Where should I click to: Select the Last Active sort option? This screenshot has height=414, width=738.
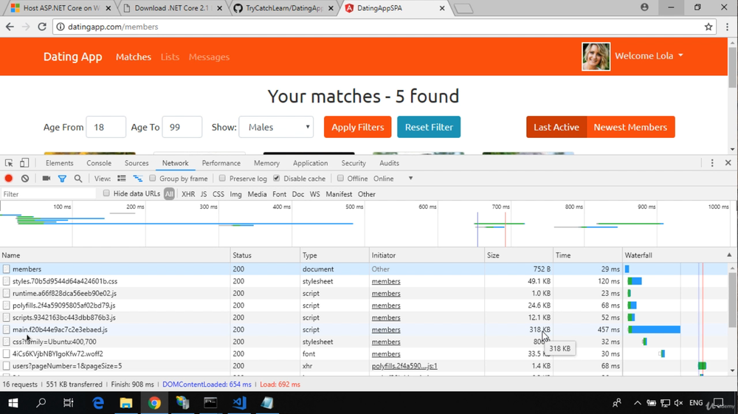click(556, 127)
